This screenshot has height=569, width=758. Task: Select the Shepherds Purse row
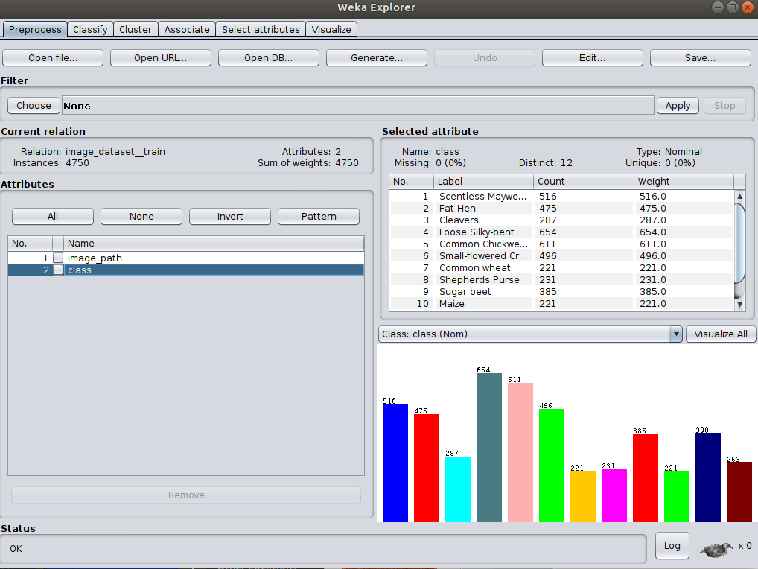(561, 279)
